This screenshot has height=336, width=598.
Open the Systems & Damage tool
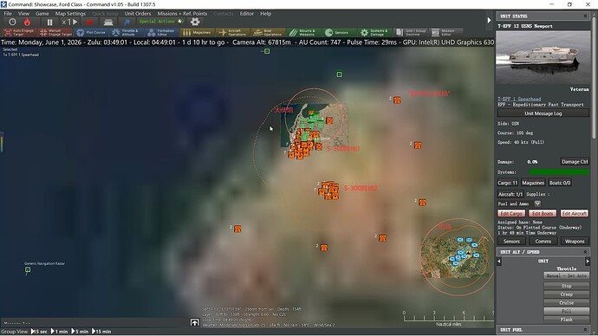pyautogui.click(x=374, y=32)
